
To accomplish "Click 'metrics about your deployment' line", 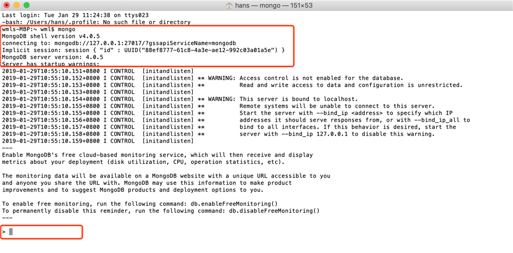I will 143,162.
